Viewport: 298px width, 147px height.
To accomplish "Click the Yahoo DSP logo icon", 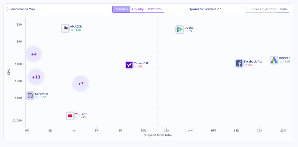I will click(x=129, y=65).
